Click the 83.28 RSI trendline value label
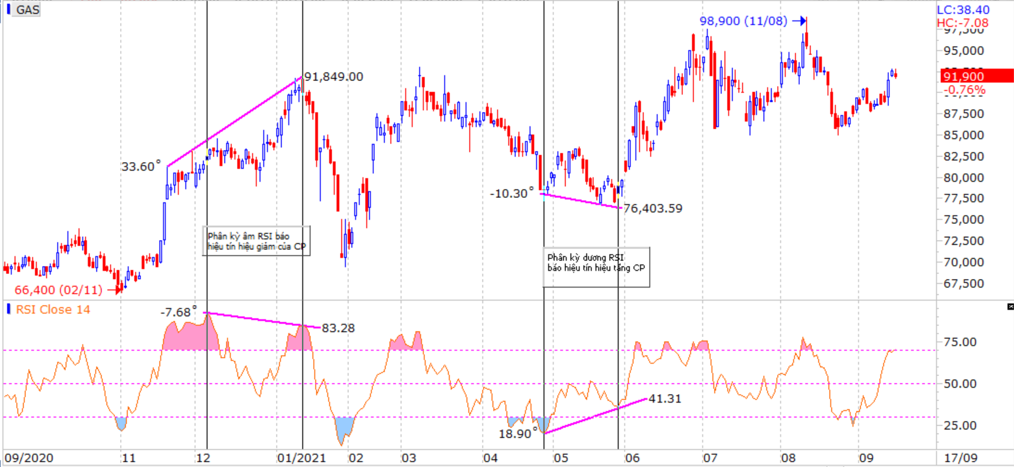 tap(338, 328)
